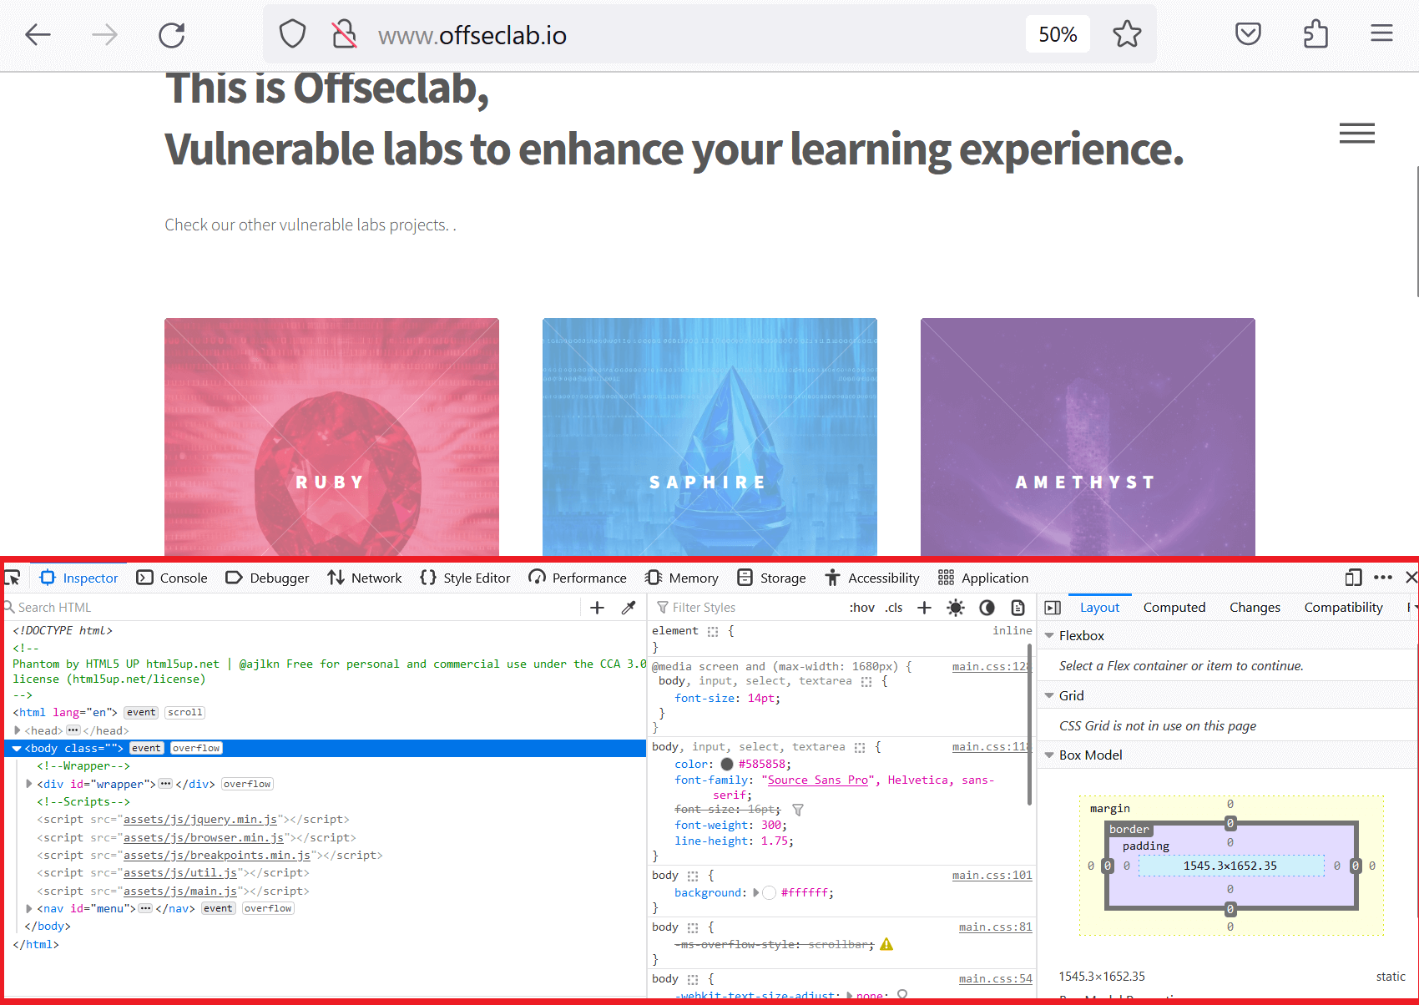Open the Computed styles tab
Screen dimensions: 1419x1005
click(1174, 608)
